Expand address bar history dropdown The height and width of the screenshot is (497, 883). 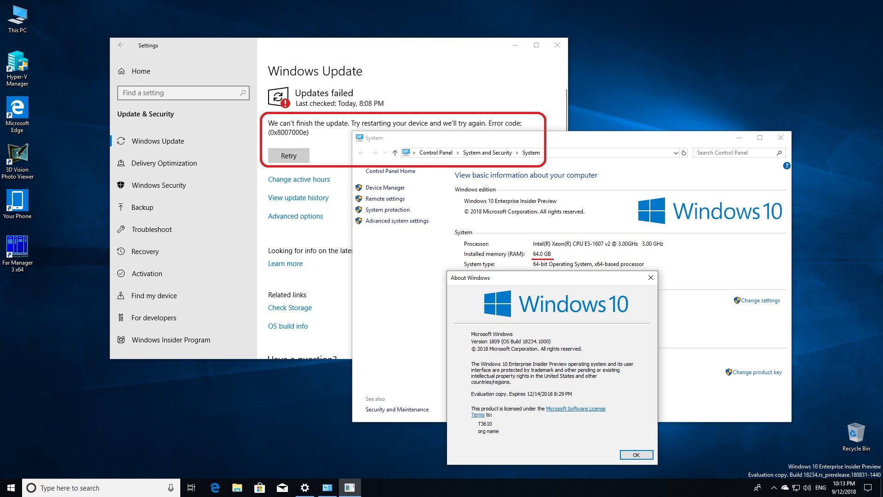(676, 153)
